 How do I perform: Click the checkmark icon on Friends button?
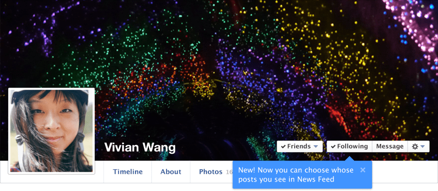283,147
